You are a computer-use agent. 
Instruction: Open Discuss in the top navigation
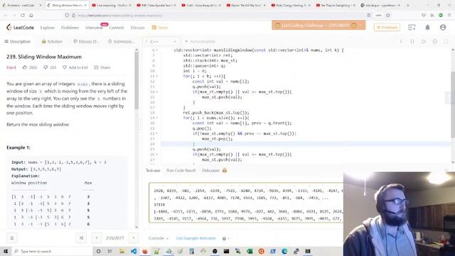coord(137,28)
